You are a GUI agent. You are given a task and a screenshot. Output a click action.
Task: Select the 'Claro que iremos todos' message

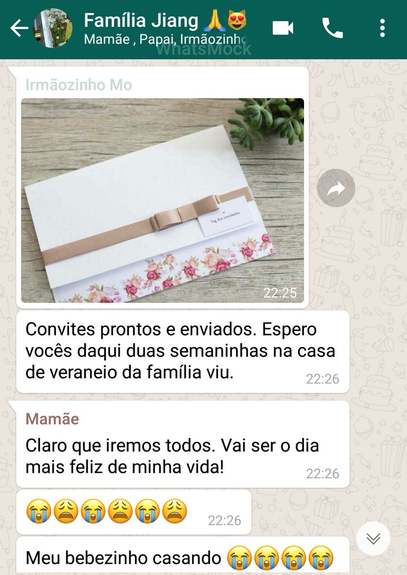pos(183,444)
